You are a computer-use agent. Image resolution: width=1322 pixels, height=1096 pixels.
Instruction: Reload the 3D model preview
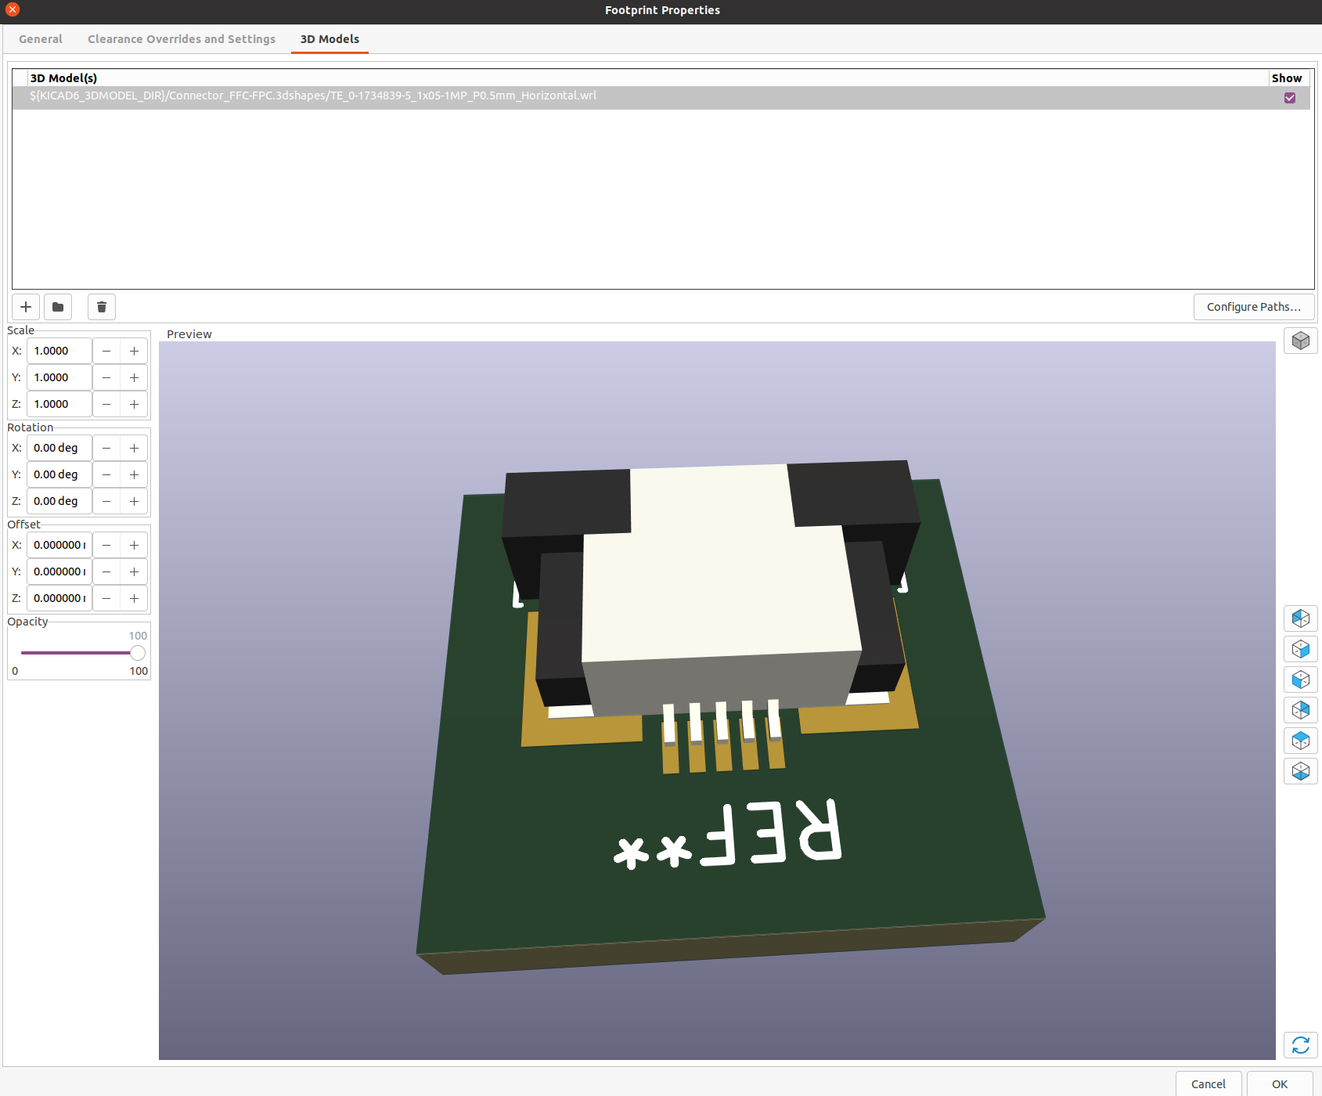coord(1300,1045)
